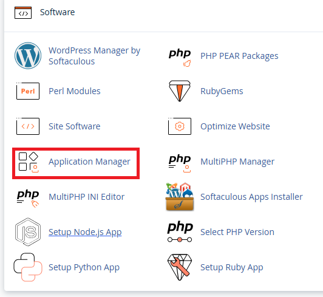The width and height of the screenshot is (323, 297).
Task: Open Select PHP Version link
Action: point(237,232)
